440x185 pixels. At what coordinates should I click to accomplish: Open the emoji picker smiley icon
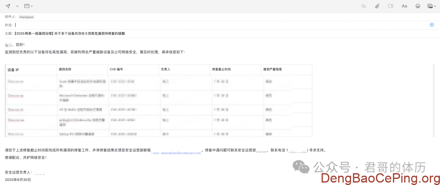[x=418, y=6]
